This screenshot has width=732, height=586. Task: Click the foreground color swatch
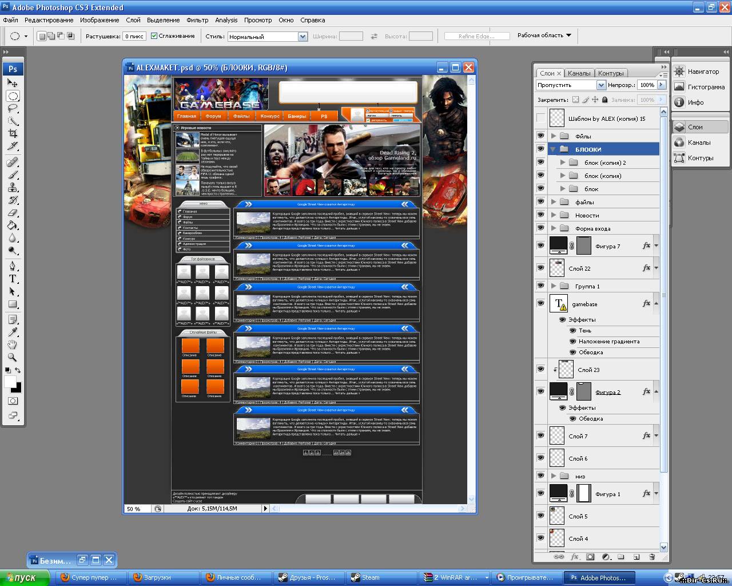click(10, 382)
